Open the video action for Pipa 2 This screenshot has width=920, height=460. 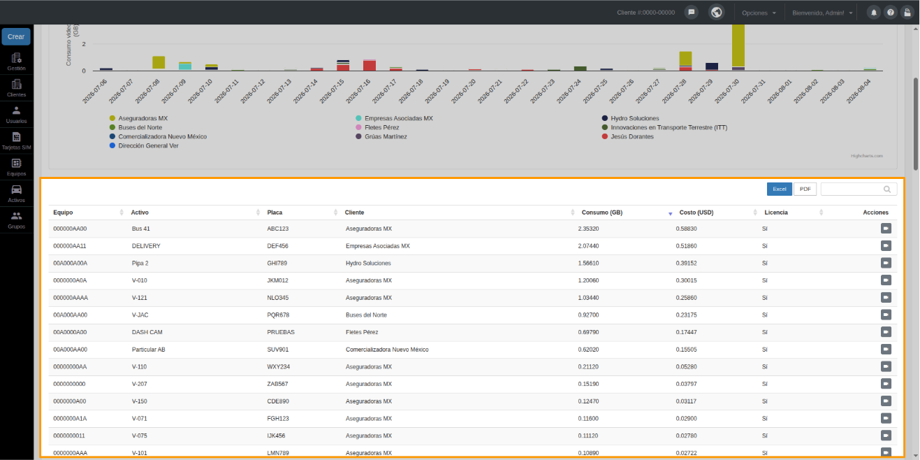[886, 263]
